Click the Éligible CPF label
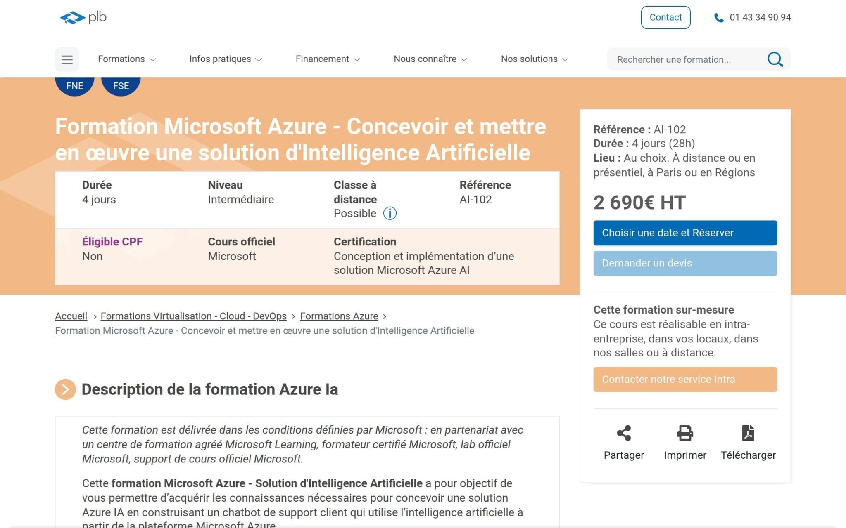The image size is (846, 528). [112, 242]
